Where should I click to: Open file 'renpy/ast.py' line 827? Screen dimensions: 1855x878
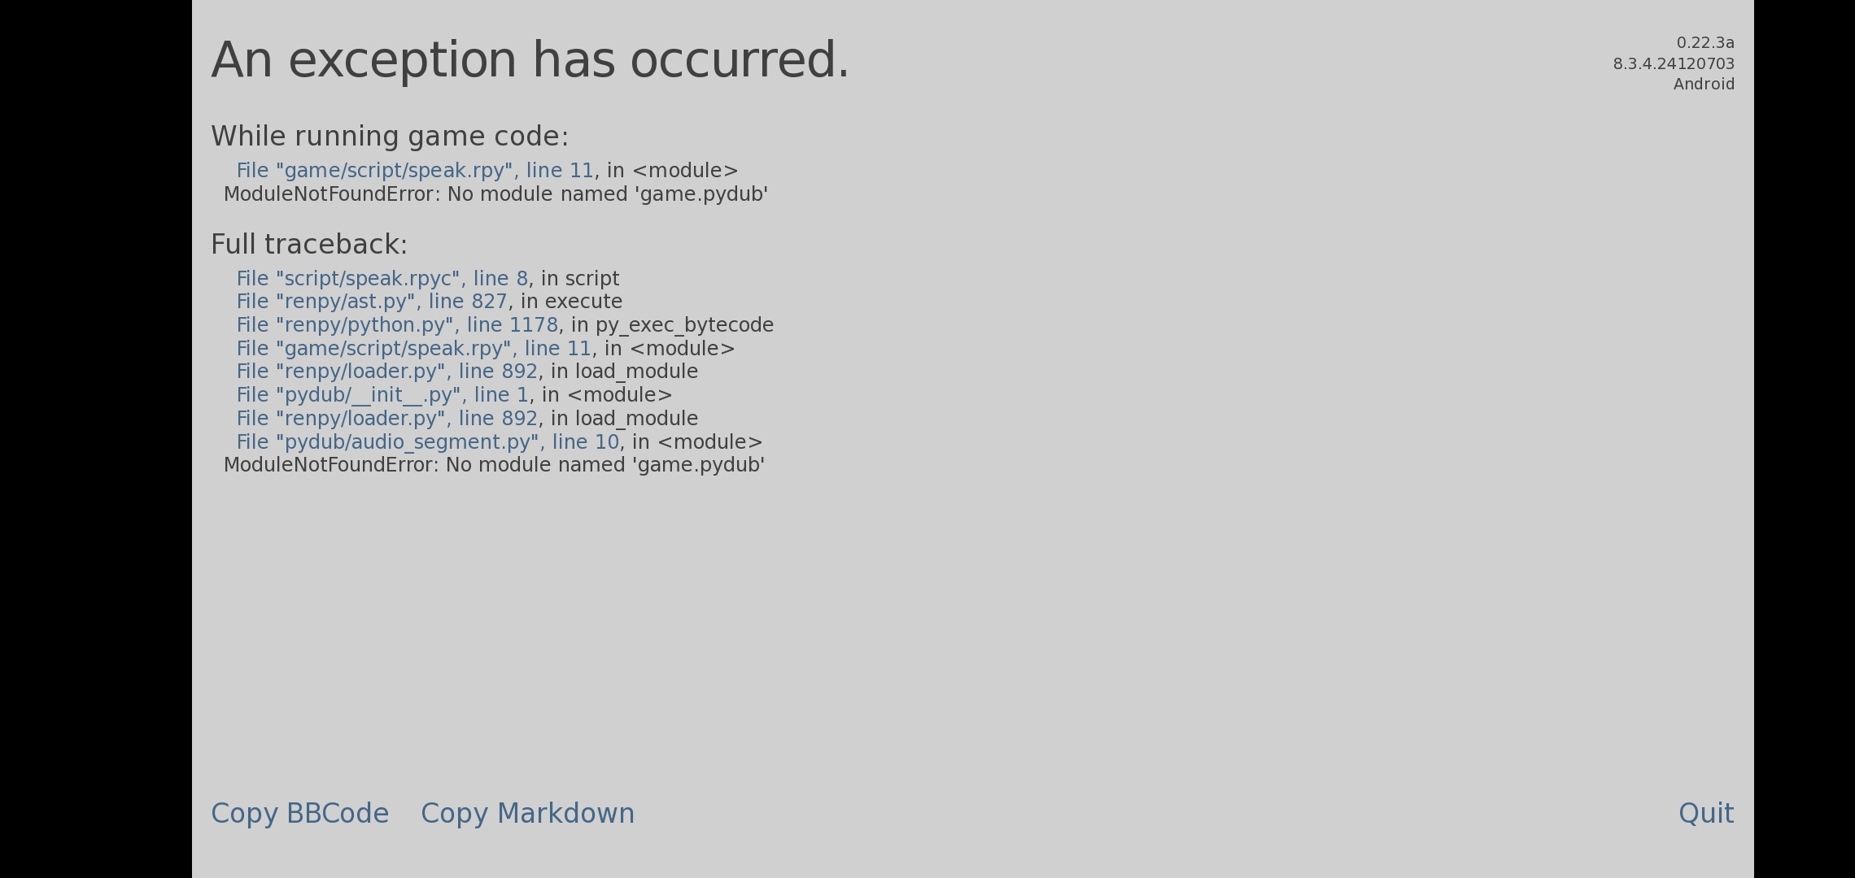[370, 302]
